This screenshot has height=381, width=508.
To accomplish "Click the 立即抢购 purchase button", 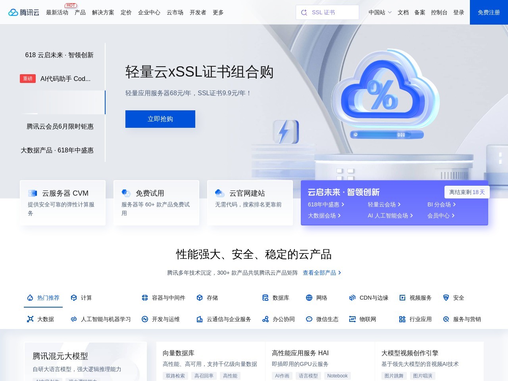I will tap(160, 119).
